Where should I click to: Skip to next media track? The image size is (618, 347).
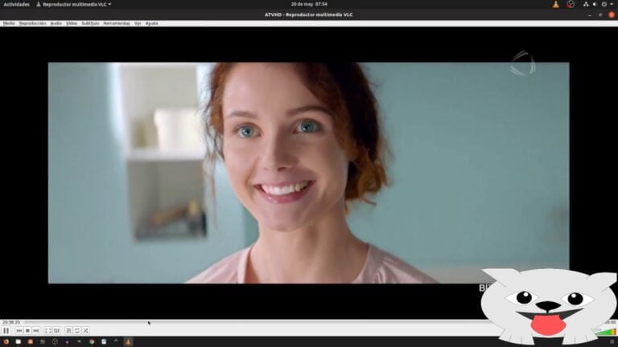tap(35, 330)
